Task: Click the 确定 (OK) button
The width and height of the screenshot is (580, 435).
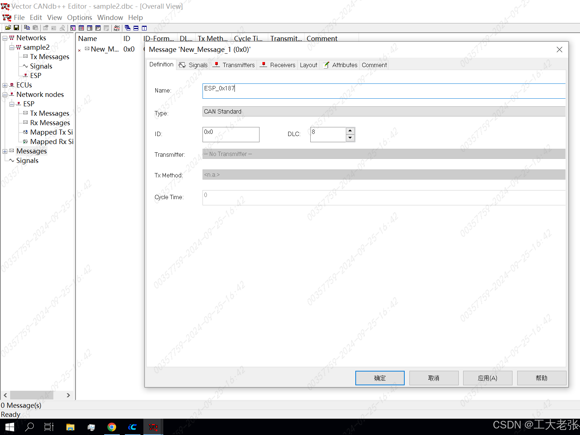Action: click(x=380, y=378)
